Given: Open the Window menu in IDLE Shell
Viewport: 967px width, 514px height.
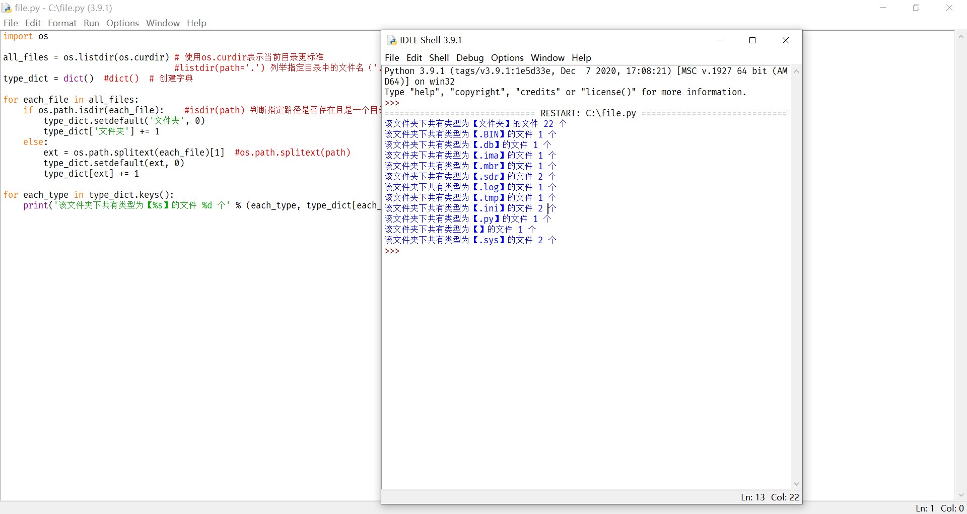Looking at the screenshot, I should 547,58.
